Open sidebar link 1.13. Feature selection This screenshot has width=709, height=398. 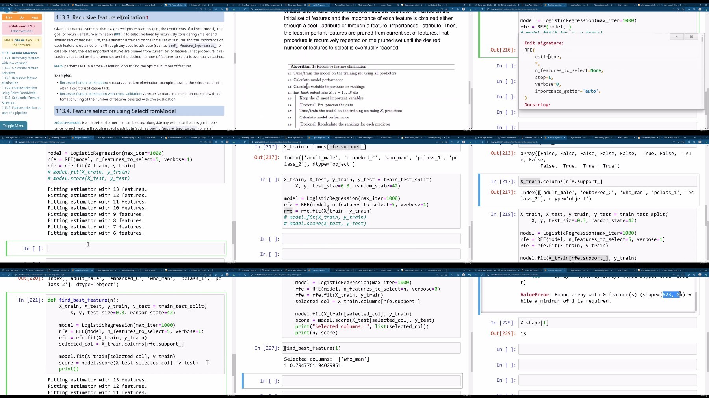click(19, 53)
